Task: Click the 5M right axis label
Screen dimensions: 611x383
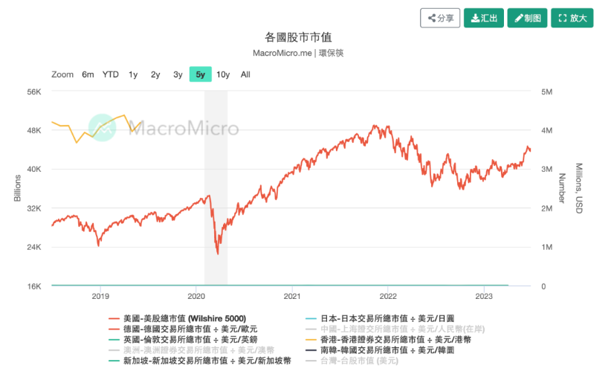Action: click(547, 91)
